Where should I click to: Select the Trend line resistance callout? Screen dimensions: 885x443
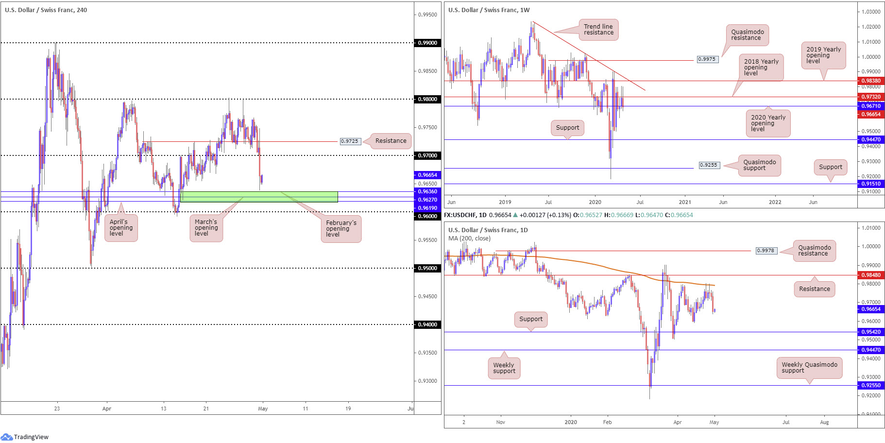tap(598, 30)
